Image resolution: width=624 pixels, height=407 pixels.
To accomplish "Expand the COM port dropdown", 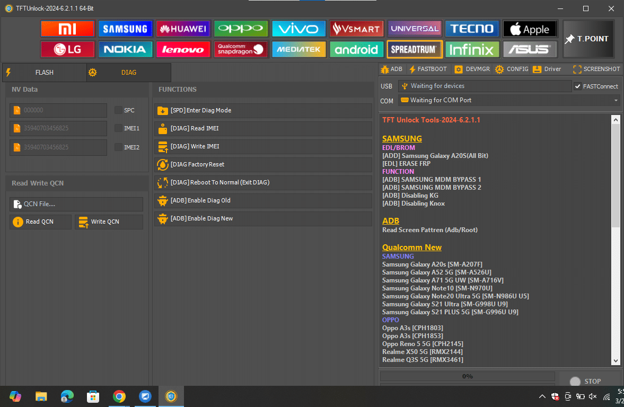I will 616,100.
